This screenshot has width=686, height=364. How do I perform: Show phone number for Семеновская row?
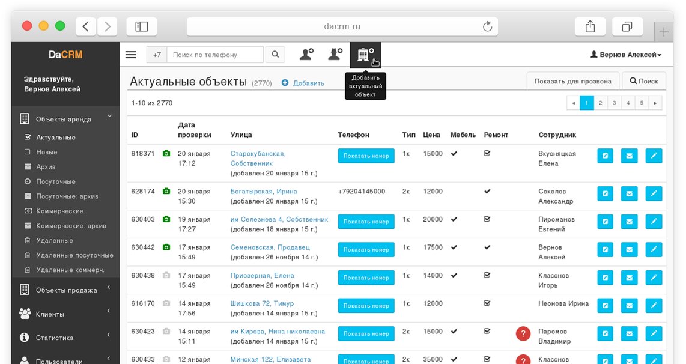pyautogui.click(x=366, y=249)
